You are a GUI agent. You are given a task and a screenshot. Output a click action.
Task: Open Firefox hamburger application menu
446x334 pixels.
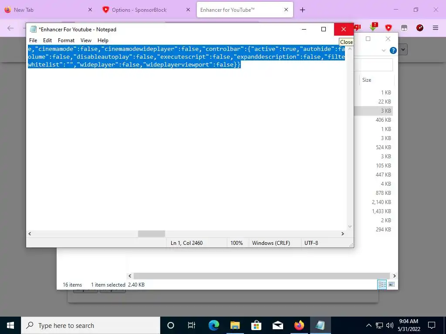coord(436,28)
